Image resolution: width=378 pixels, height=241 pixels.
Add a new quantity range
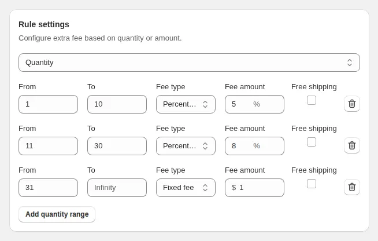57,214
